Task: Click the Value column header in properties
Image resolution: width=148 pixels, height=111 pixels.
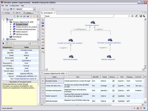Action: 27,47
